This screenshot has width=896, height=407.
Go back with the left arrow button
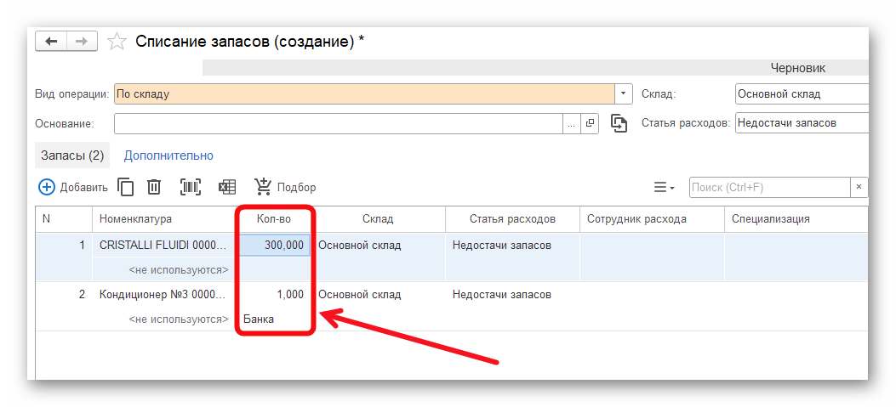point(51,41)
